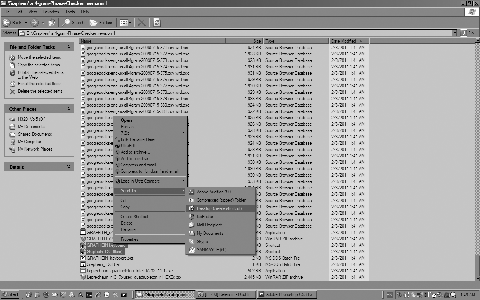The width and height of the screenshot is (480, 300).
Task: Open the Edit menu
Action: (19, 12)
